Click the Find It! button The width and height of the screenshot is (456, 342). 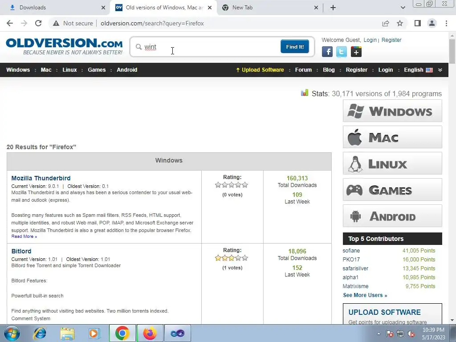pyautogui.click(x=295, y=46)
